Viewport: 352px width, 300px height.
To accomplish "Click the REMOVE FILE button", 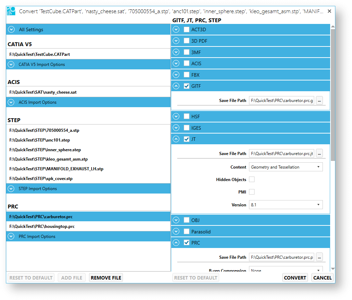I will pos(106,277).
